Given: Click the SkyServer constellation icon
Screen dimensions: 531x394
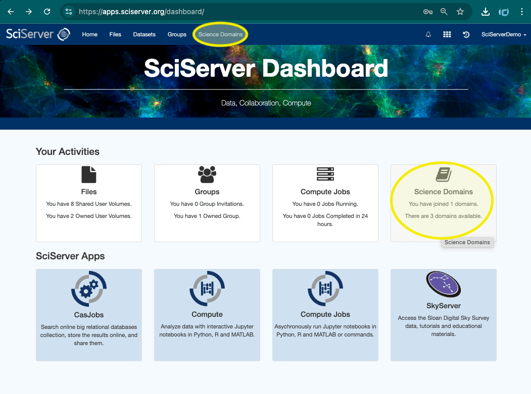Looking at the screenshot, I should pos(443,284).
